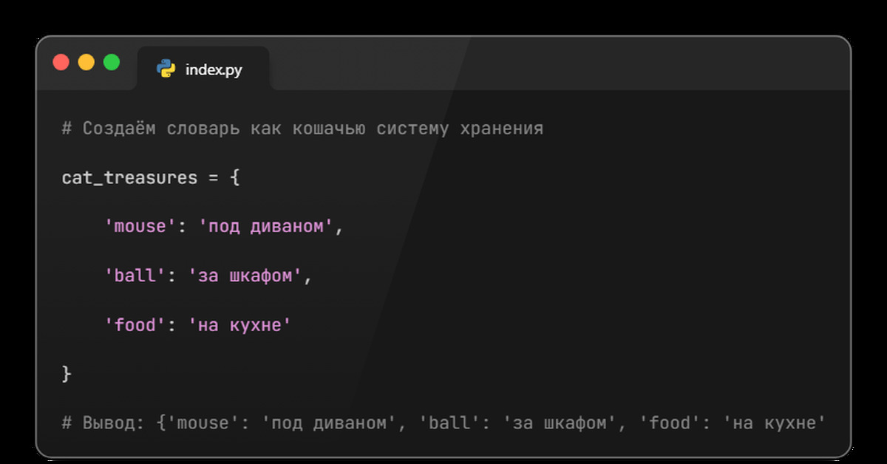
Task: Click the Python logo icon in the tab
Action: (x=166, y=69)
